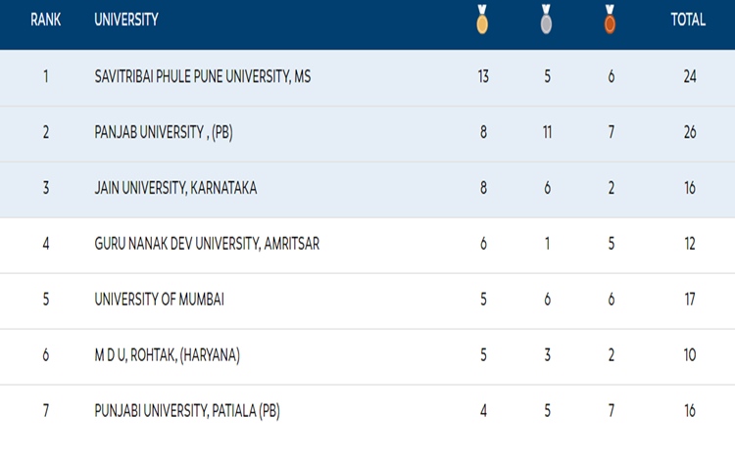This screenshot has width=735, height=462.
Task: Select University of Mumbai name
Action: (160, 300)
